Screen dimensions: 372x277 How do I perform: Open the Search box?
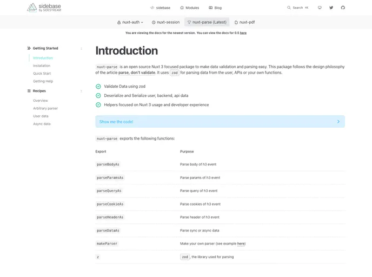(298, 8)
